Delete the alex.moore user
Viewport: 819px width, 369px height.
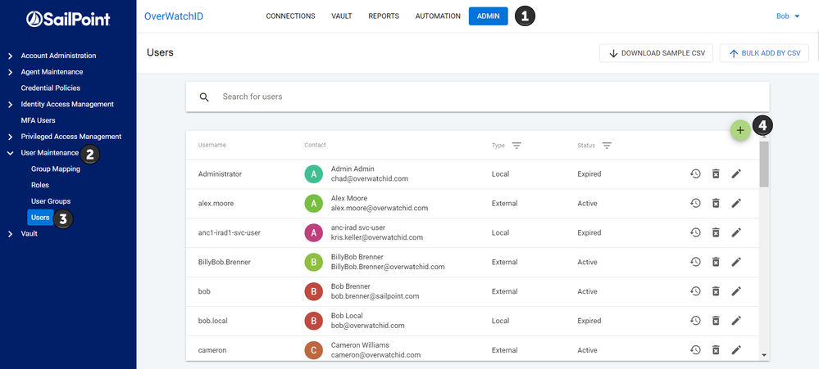click(716, 204)
